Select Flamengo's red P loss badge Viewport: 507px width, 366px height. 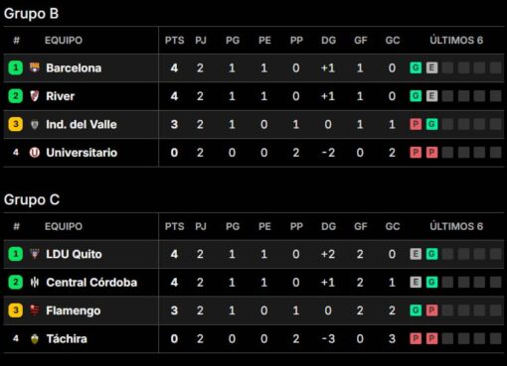tap(431, 310)
